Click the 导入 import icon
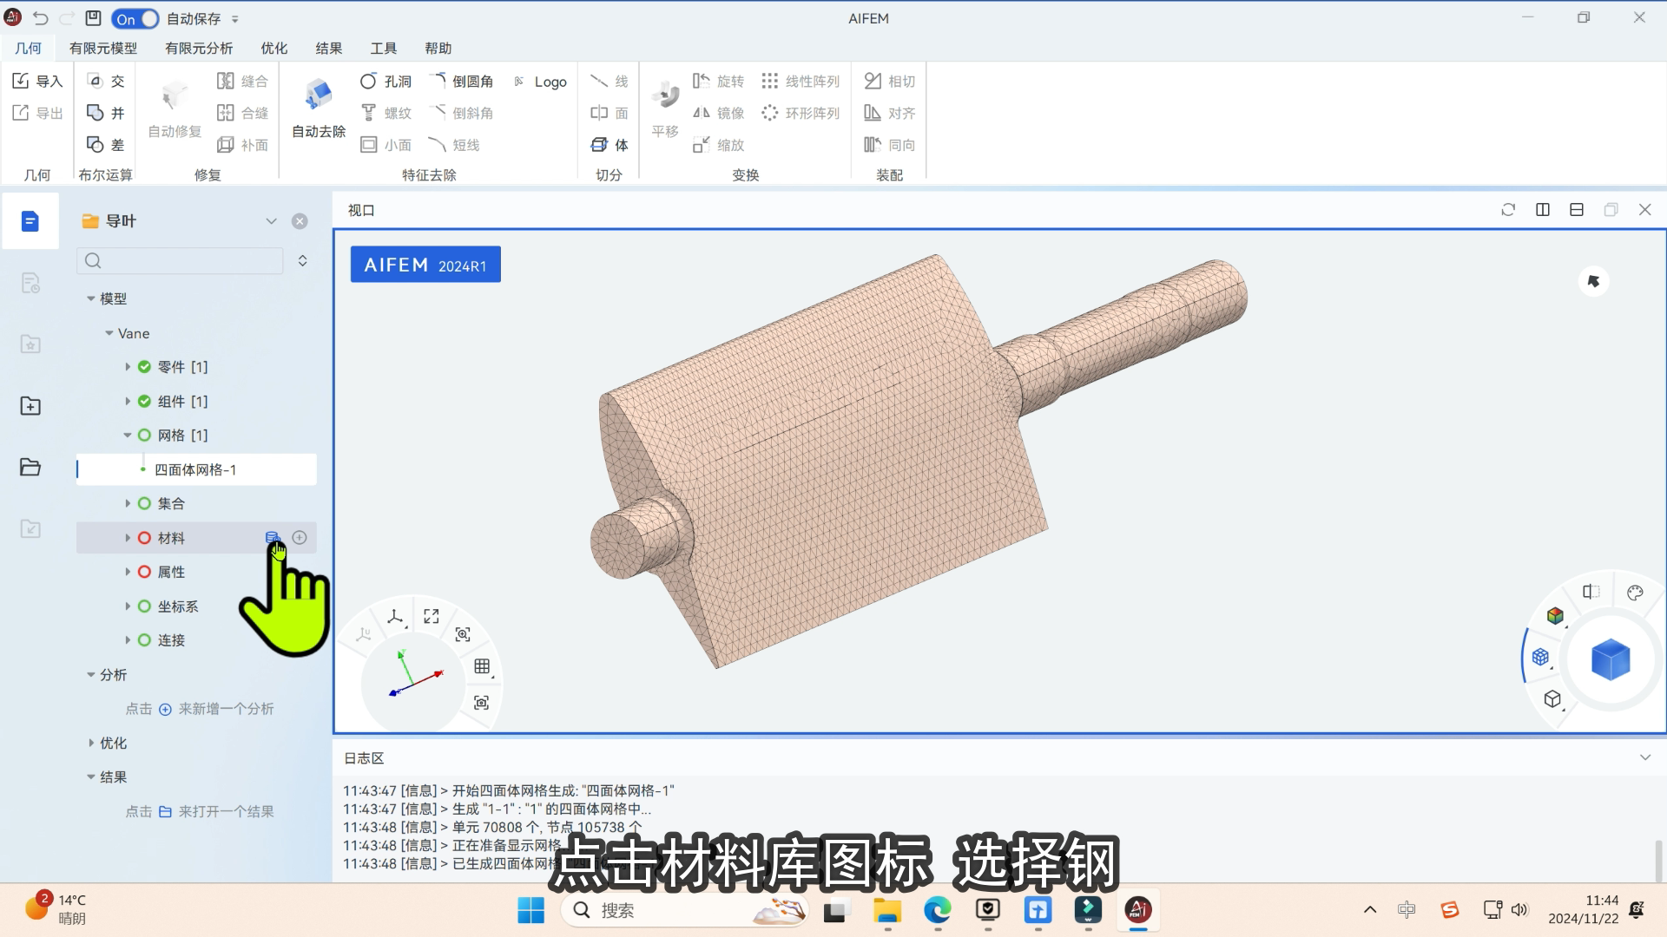The image size is (1667, 937). [22, 81]
